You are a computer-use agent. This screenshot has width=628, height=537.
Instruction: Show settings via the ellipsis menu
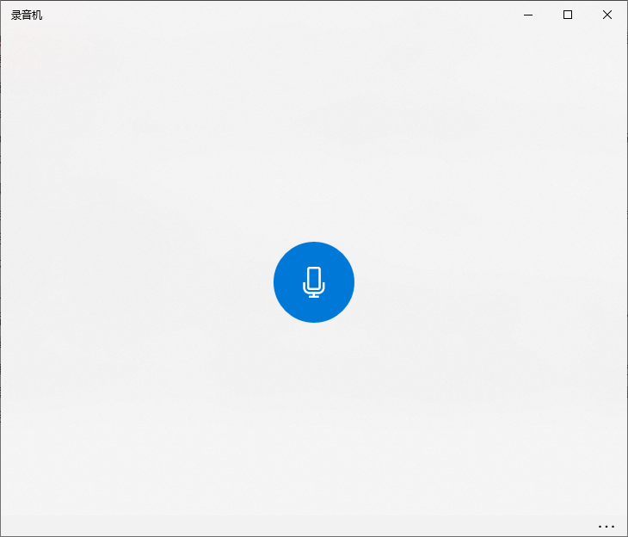606,526
